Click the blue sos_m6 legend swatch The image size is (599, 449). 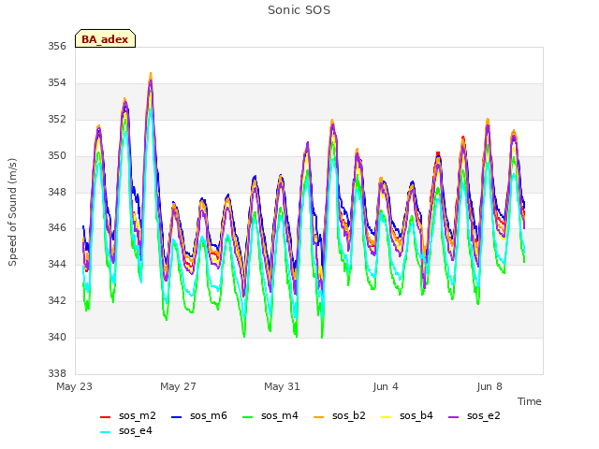[x=176, y=417]
